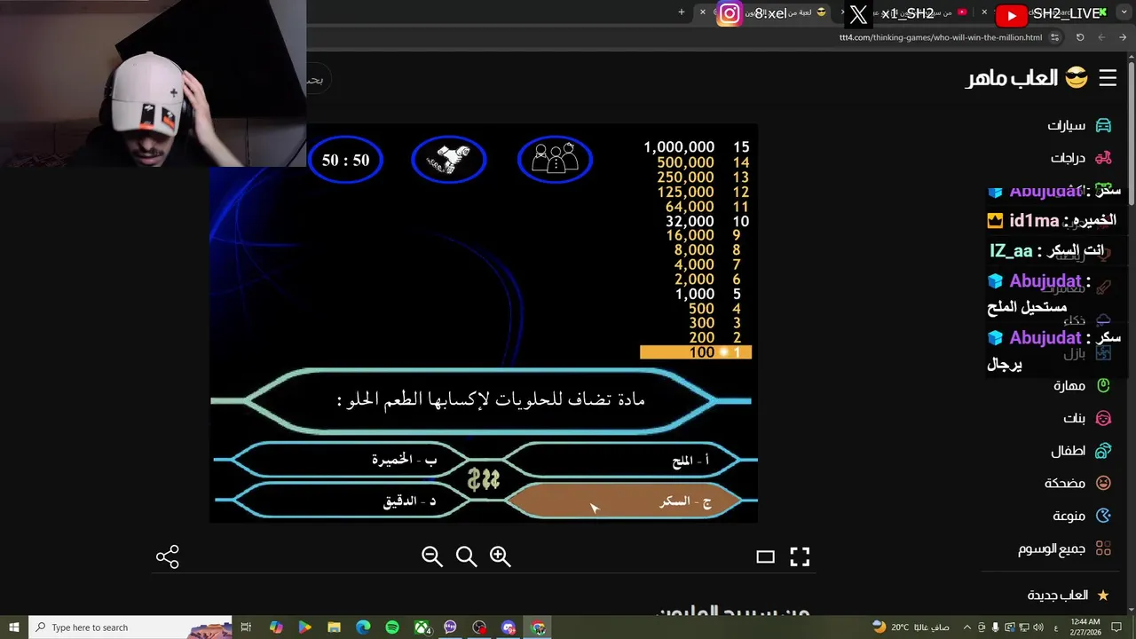The width and height of the screenshot is (1136, 639).
Task: Open the مهارة category link
Action: [1069, 385]
